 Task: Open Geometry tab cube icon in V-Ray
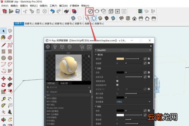62,47
